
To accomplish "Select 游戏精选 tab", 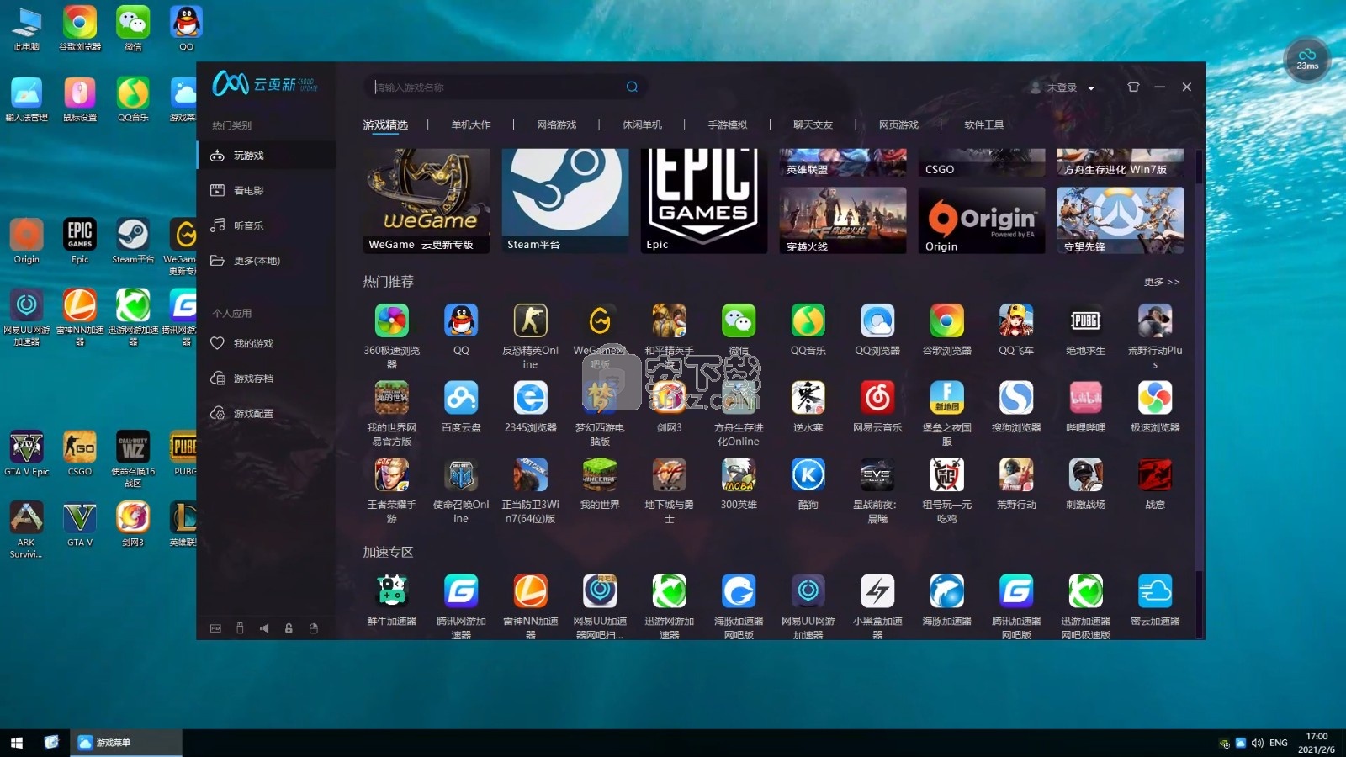I will (385, 124).
